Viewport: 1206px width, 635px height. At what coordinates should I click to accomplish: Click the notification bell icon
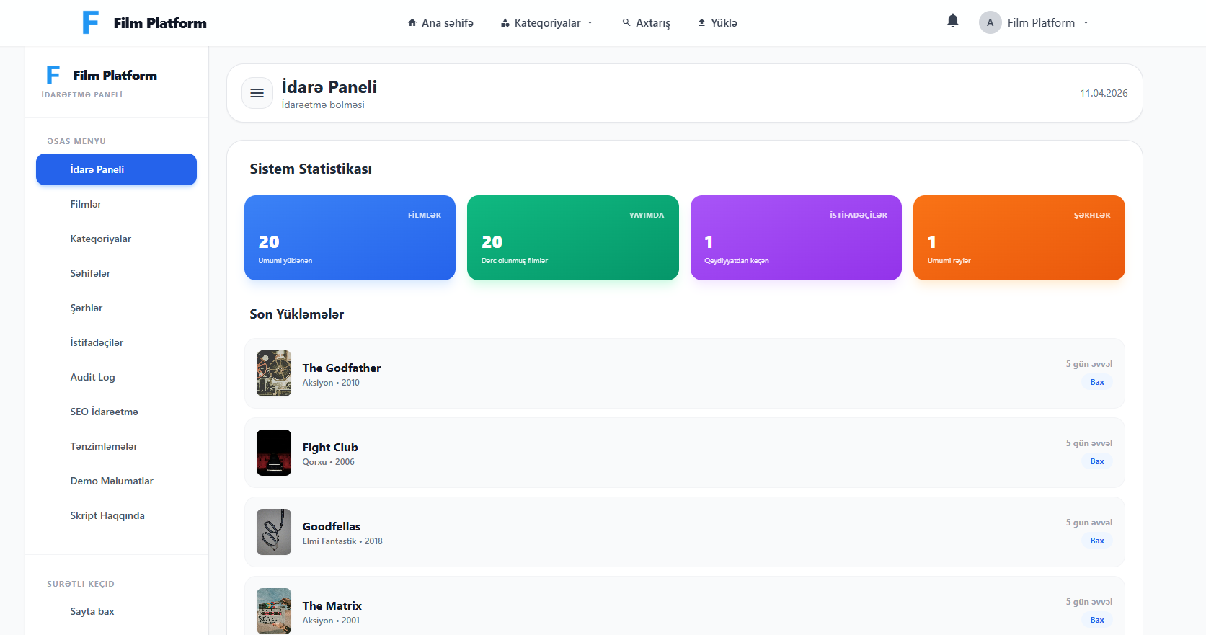pos(952,21)
